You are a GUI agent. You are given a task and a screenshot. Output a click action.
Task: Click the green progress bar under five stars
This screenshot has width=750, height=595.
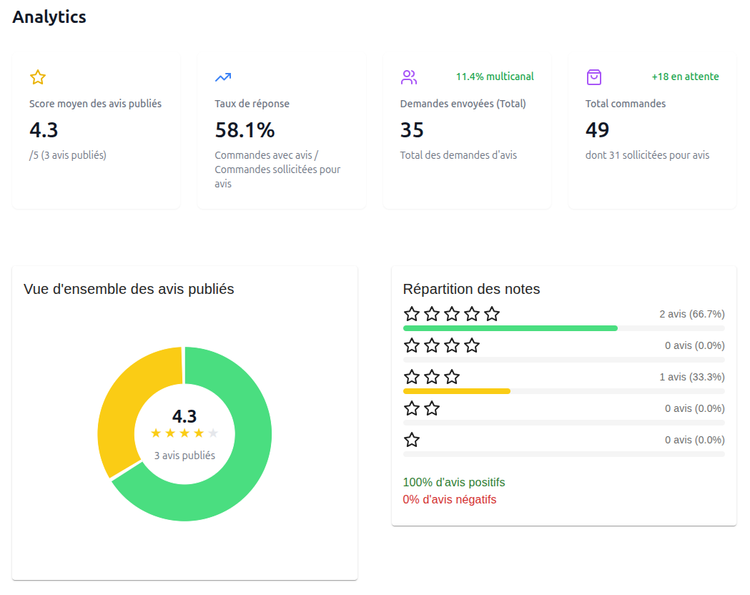pos(510,328)
